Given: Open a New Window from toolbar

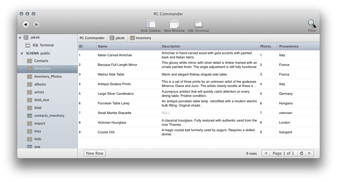Looking at the screenshot, I should click(174, 24).
